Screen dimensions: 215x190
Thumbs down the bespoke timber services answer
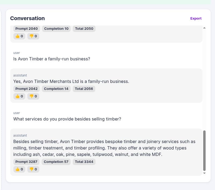(x=33, y=169)
